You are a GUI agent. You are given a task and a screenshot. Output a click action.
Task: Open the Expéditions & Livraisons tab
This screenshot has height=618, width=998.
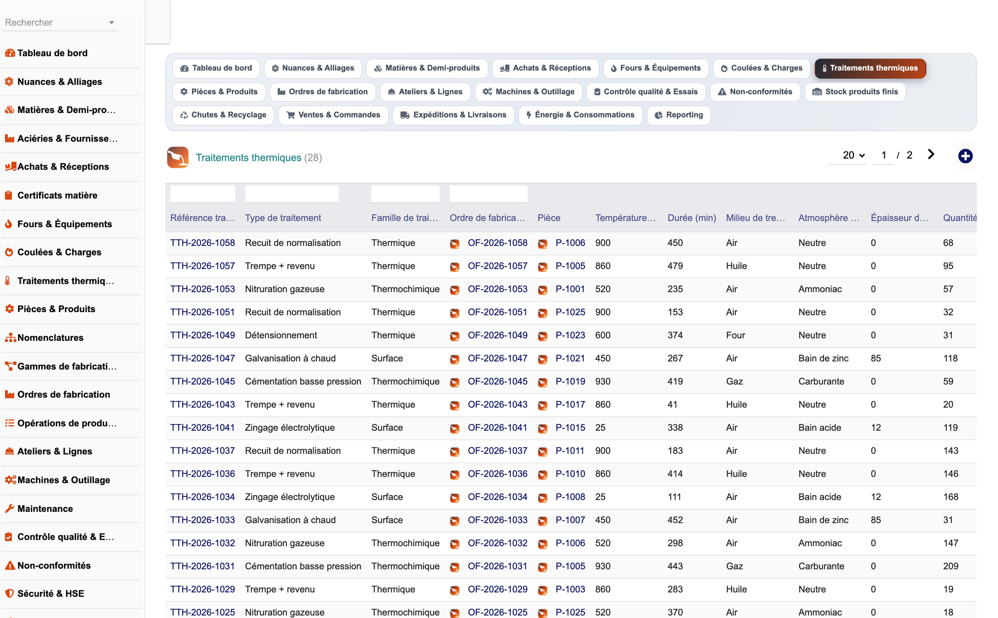coord(453,114)
